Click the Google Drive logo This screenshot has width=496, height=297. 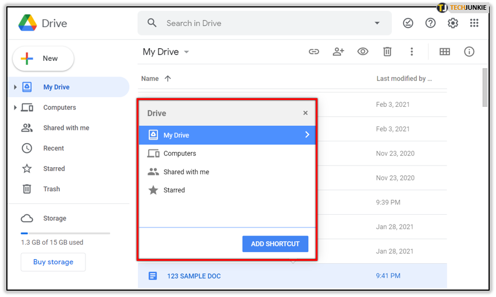click(x=28, y=23)
